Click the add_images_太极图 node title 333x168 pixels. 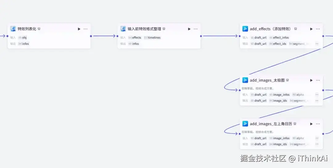(x=267, y=80)
